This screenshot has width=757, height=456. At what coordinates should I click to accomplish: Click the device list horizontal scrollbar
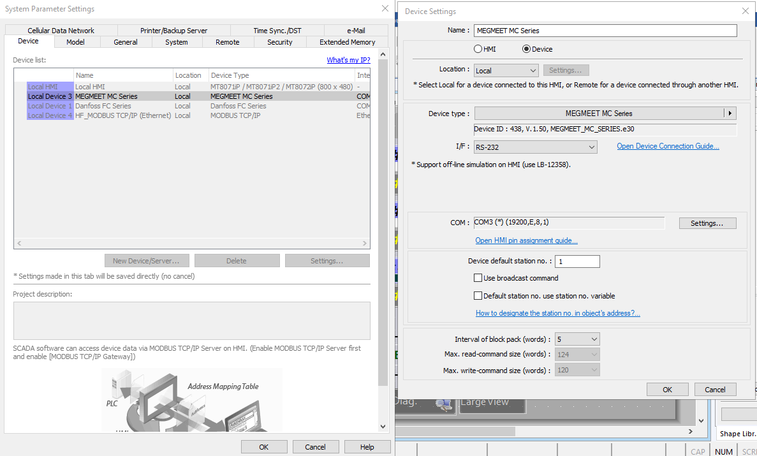click(191, 244)
